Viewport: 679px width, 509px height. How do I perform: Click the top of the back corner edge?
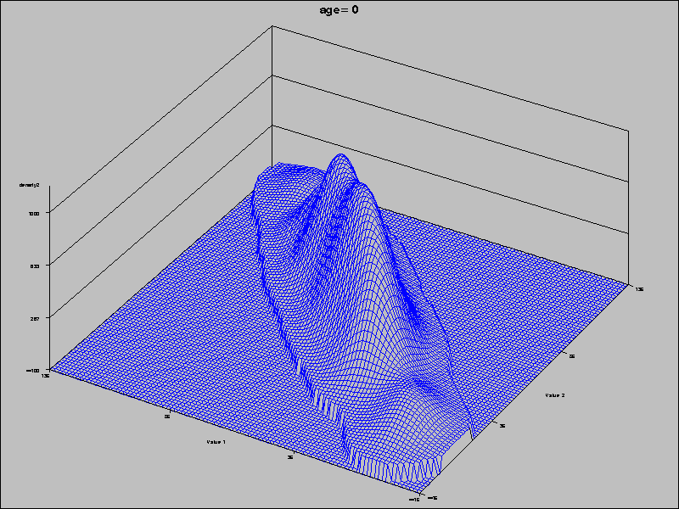pos(272,26)
